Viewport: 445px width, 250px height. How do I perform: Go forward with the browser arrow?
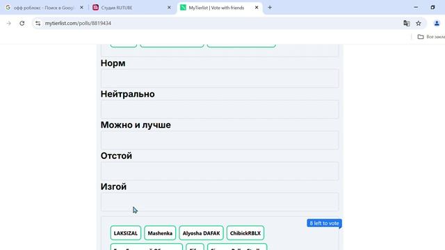(x=9, y=23)
